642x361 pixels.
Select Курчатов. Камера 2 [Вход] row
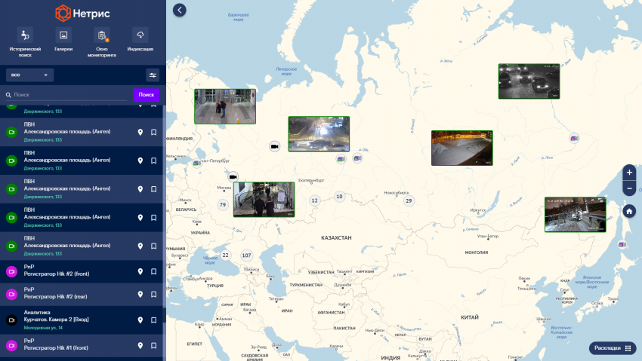pos(82,320)
